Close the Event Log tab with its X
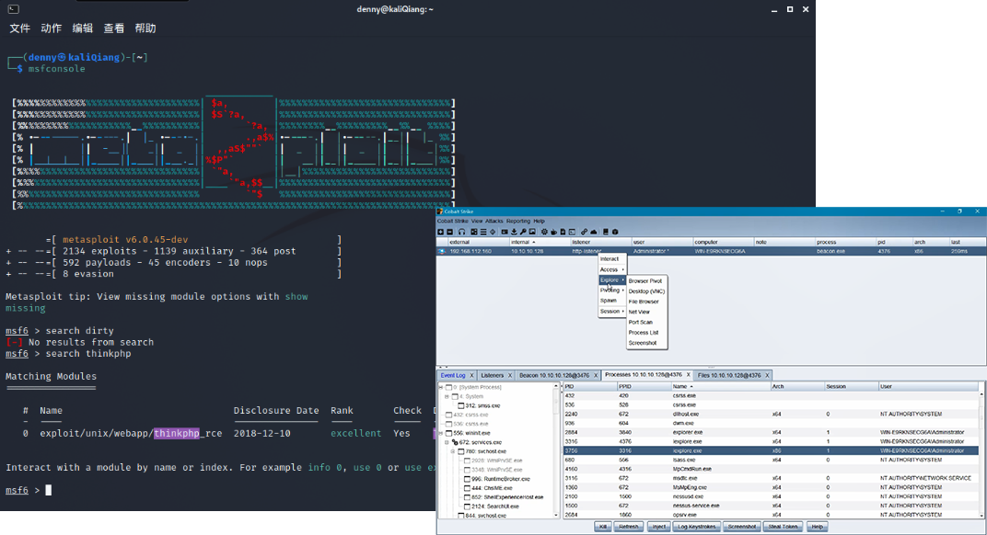Viewport: 987px width, 535px height. 470,375
